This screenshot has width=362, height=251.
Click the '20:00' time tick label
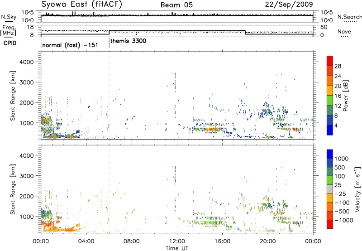click(x=268, y=241)
